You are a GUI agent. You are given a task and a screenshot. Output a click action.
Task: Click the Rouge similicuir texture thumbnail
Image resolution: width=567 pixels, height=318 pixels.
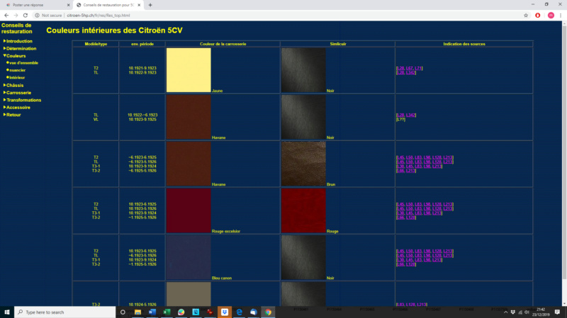point(303,211)
